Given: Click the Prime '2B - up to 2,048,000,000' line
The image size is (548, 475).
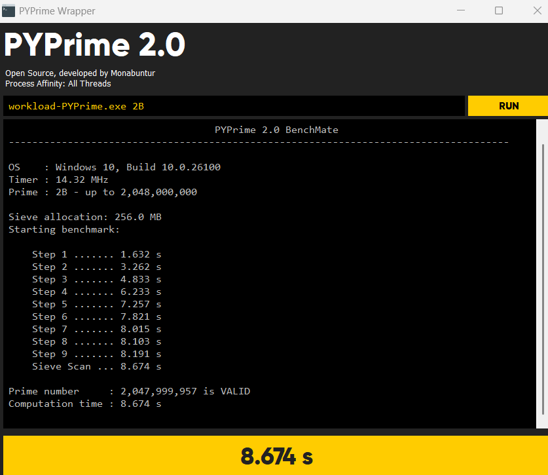Looking at the screenshot, I should pos(103,192).
